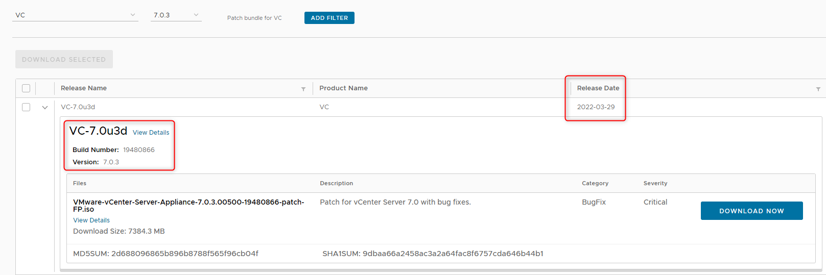Image resolution: width=826 pixels, height=275 pixels.
Task: Select the Critical severity value
Action: pyautogui.click(x=655, y=202)
